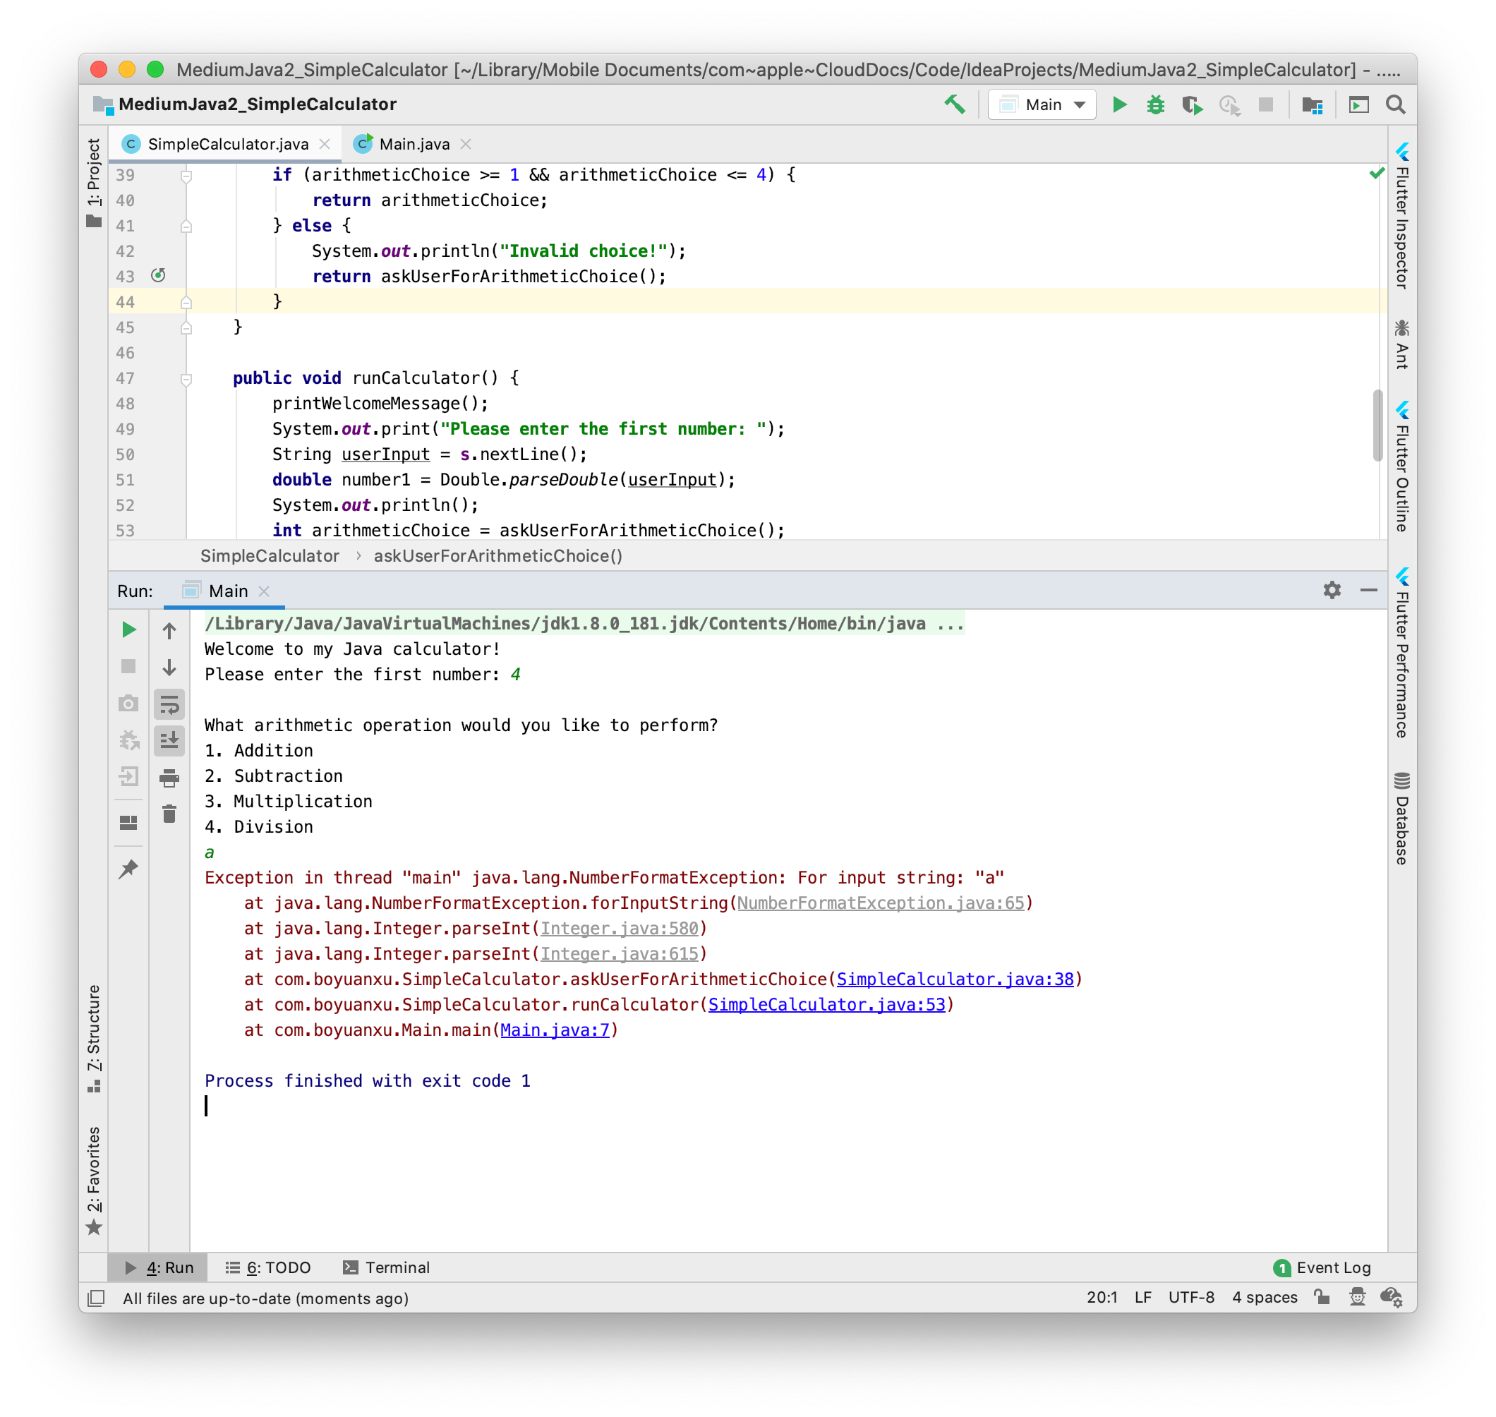Toggle soft-wrap in the console output
This screenshot has width=1496, height=1417.
pyautogui.click(x=169, y=705)
